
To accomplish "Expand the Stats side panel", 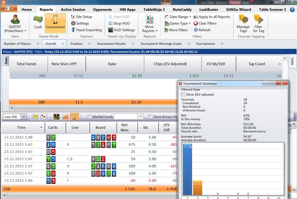I will coord(6,60).
